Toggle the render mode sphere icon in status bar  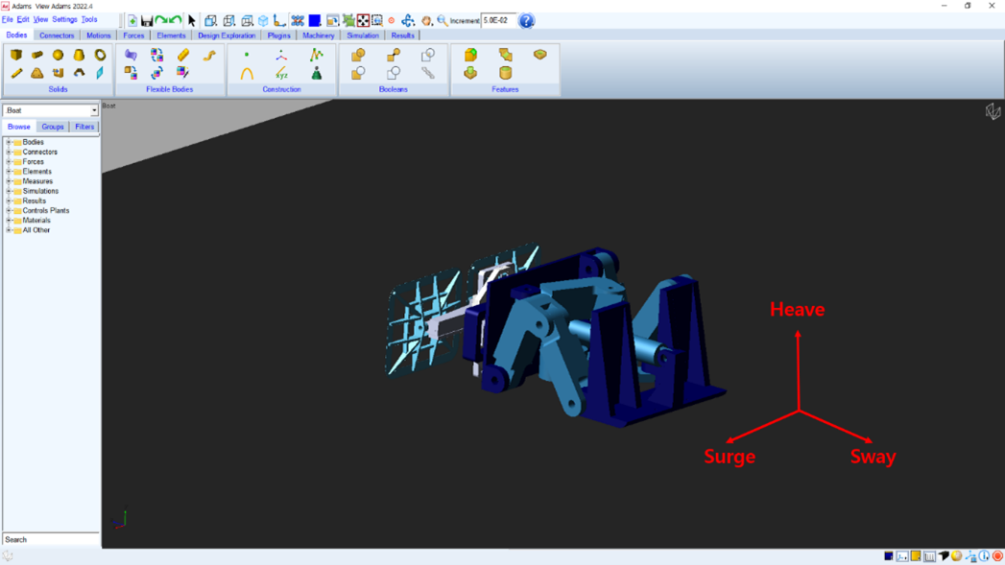point(956,555)
